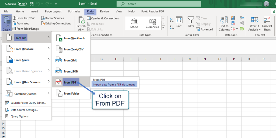
Task: Open the File tab
Action: coord(6,11)
